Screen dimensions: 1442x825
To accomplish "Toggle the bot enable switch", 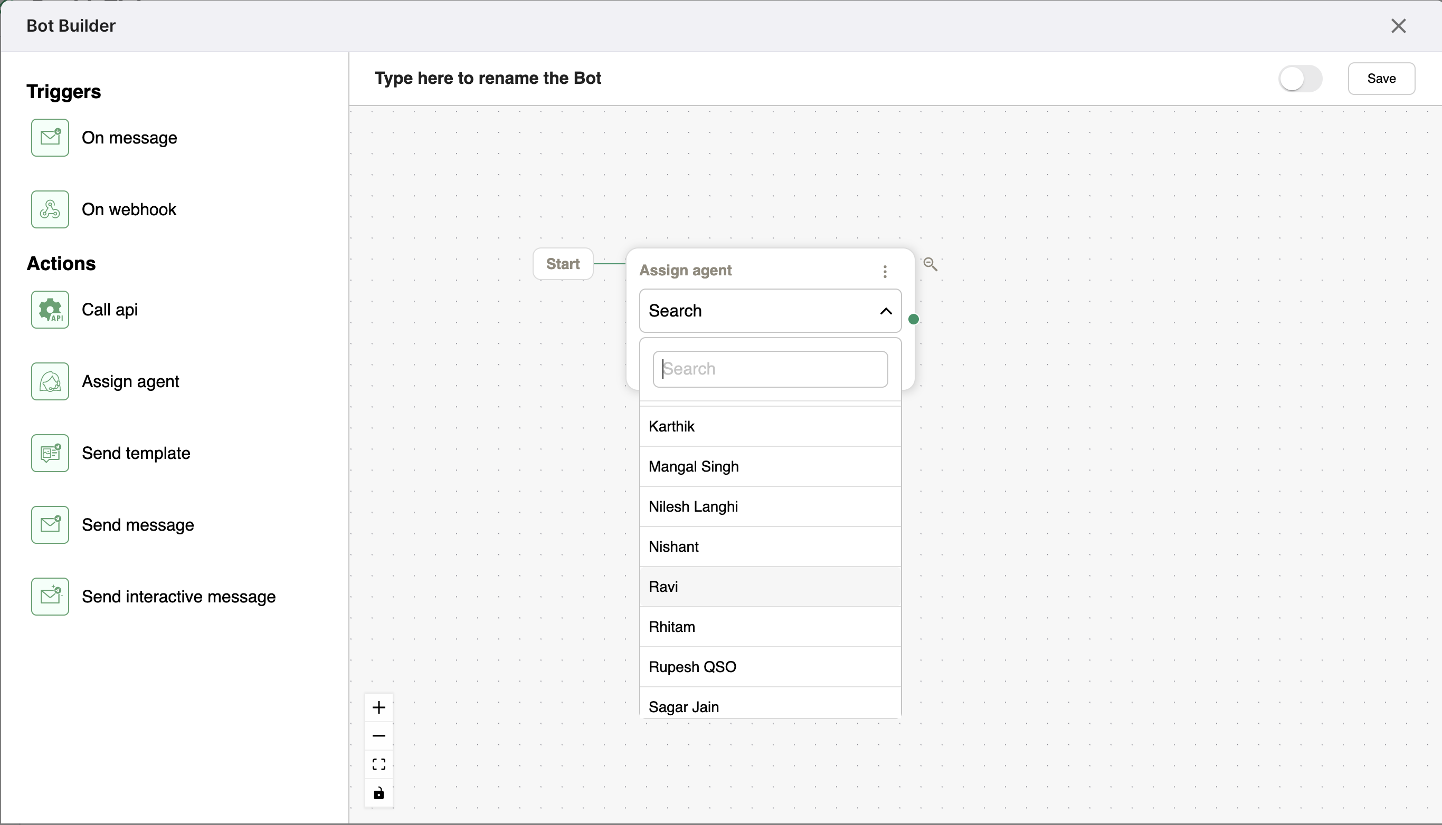I will pyautogui.click(x=1301, y=78).
